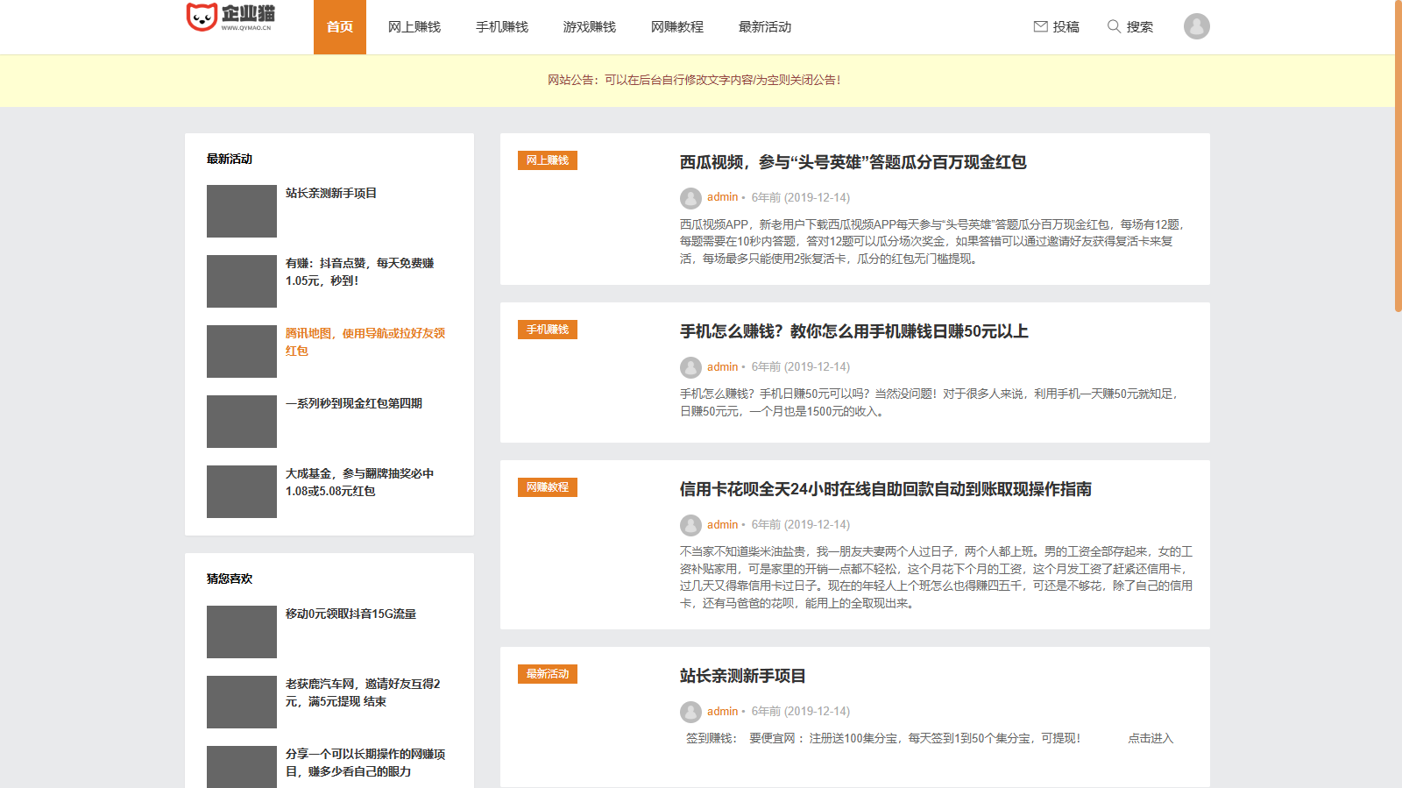Click the 投稿 envelope icon
1402x788 pixels.
(x=1041, y=26)
